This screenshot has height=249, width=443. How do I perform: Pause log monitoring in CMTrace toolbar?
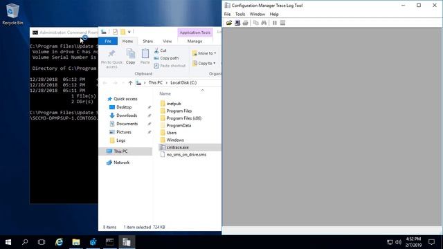click(275, 23)
